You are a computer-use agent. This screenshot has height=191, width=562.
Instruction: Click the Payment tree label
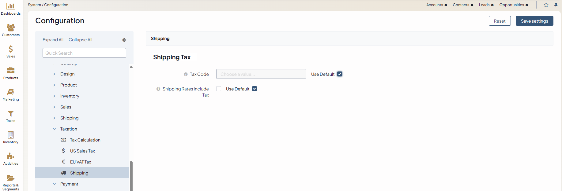point(69,184)
